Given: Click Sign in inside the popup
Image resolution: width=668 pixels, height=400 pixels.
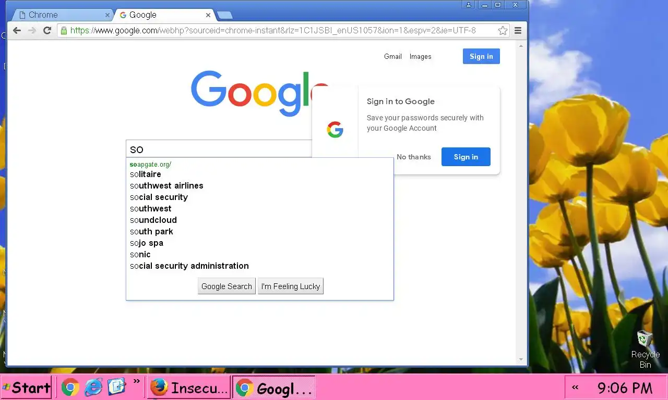Looking at the screenshot, I should coord(466,157).
